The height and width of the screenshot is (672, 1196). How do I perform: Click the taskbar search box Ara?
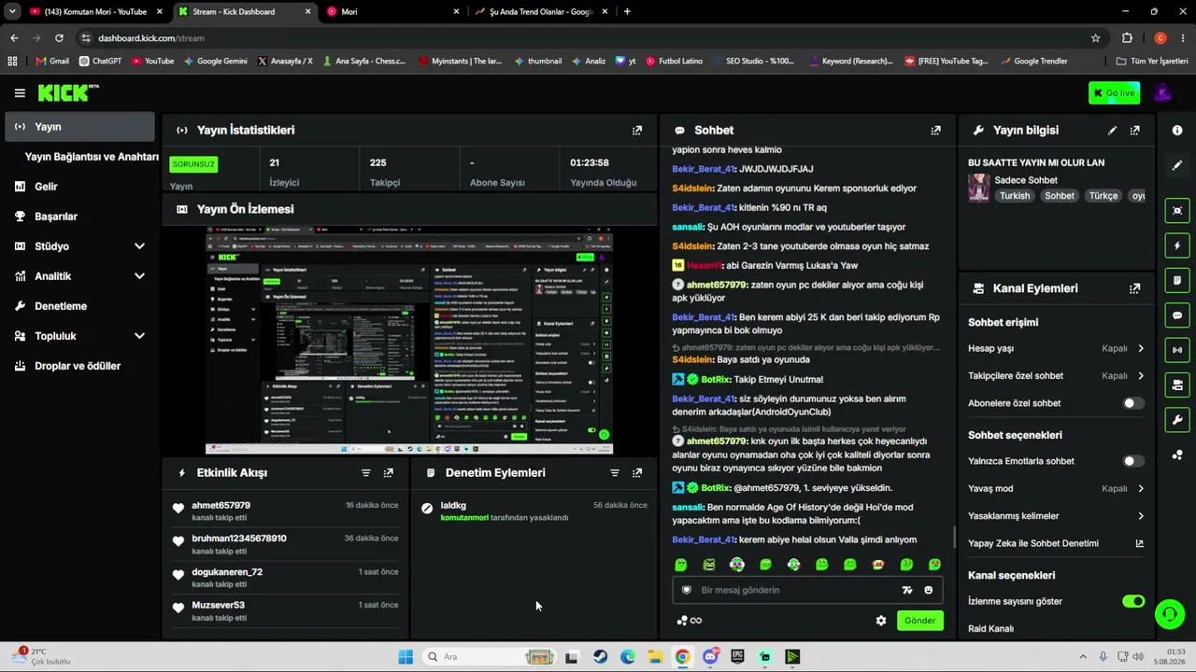click(490, 657)
